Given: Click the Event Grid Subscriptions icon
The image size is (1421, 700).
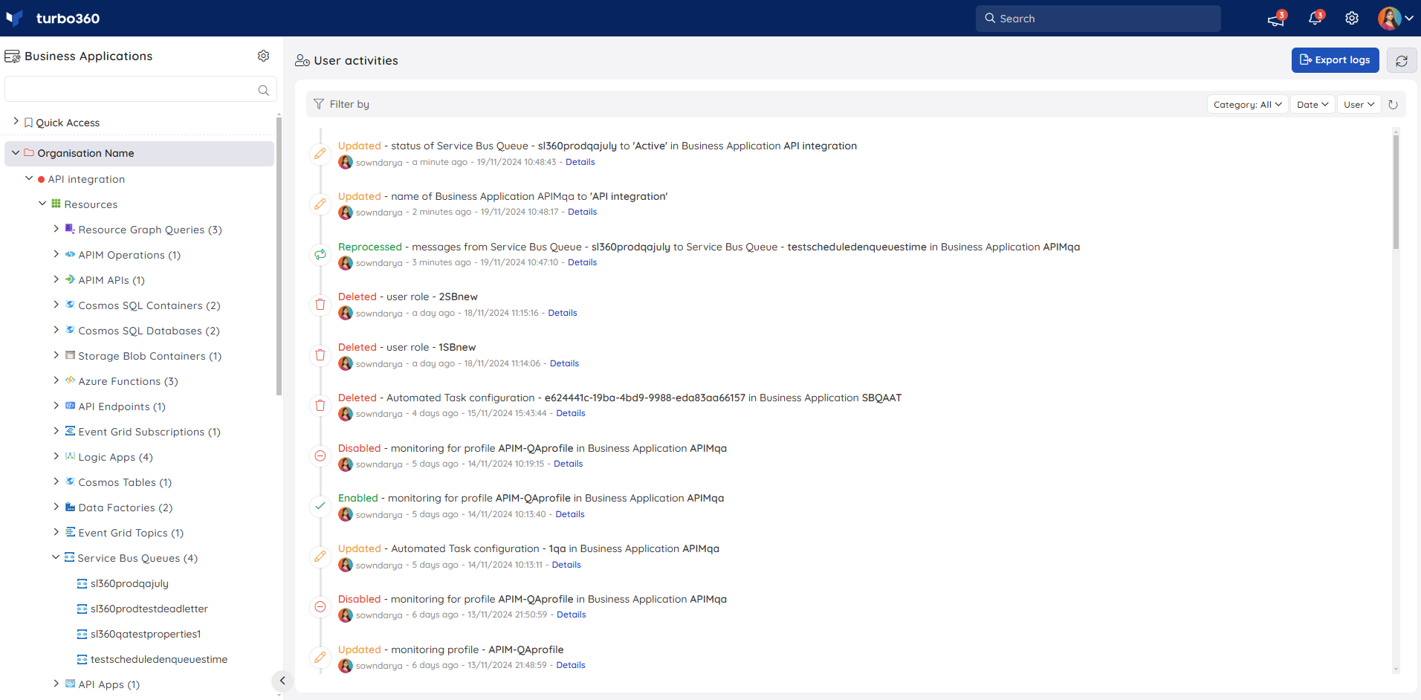Looking at the screenshot, I should [70, 431].
